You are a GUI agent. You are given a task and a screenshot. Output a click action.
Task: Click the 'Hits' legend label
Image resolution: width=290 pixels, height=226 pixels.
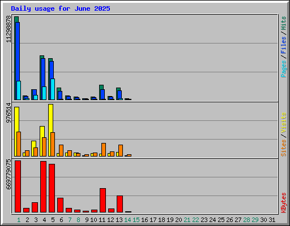tap(283, 23)
